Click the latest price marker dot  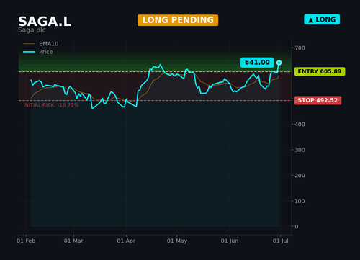tap(279, 63)
